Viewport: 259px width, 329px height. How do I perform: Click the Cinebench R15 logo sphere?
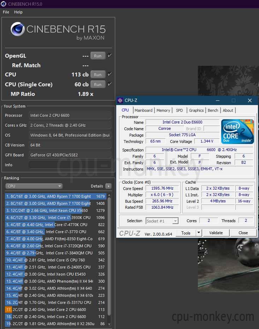(x=18, y=29)
